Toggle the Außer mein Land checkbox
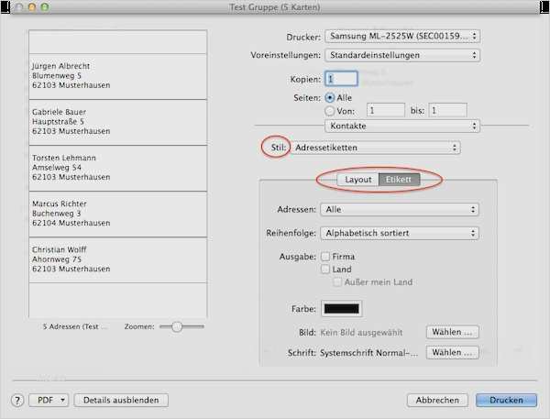This screenshot has width=550, height=419. click(x=337, y=282)
